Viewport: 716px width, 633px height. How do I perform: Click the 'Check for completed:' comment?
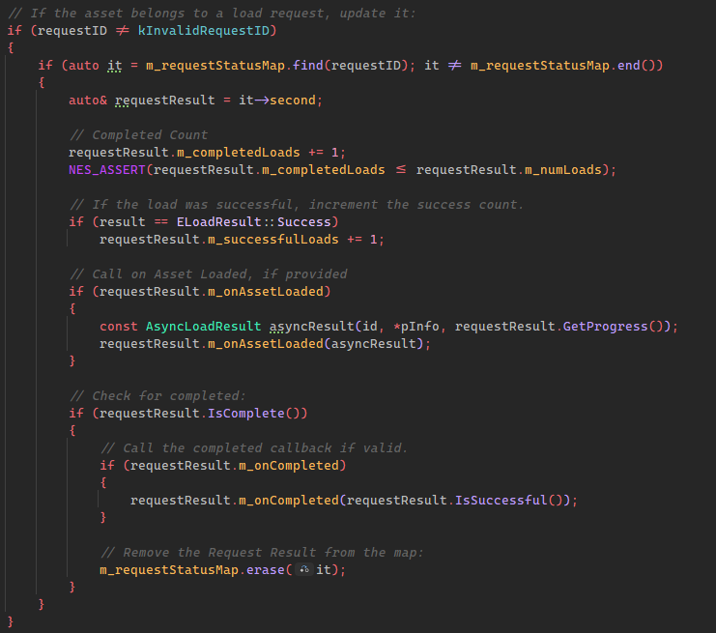pos(158,395)
